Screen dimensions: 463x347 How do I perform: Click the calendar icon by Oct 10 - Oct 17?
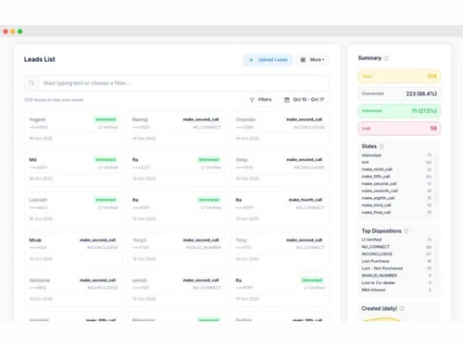pyautogui.click(x=287, y=100)
